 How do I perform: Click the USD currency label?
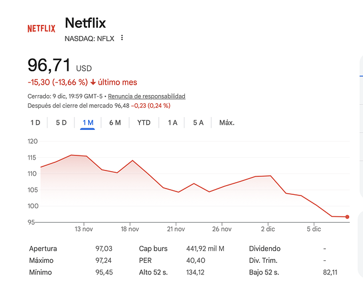tap(84, 68)
